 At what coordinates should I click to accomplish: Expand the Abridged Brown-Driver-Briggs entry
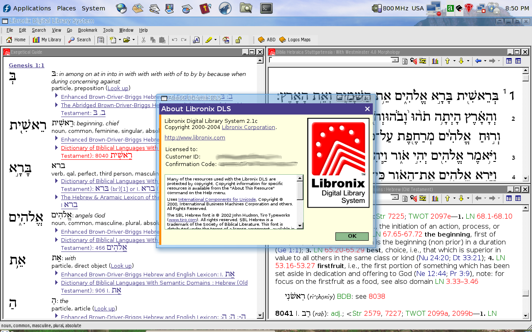click(x=57, y=105)
